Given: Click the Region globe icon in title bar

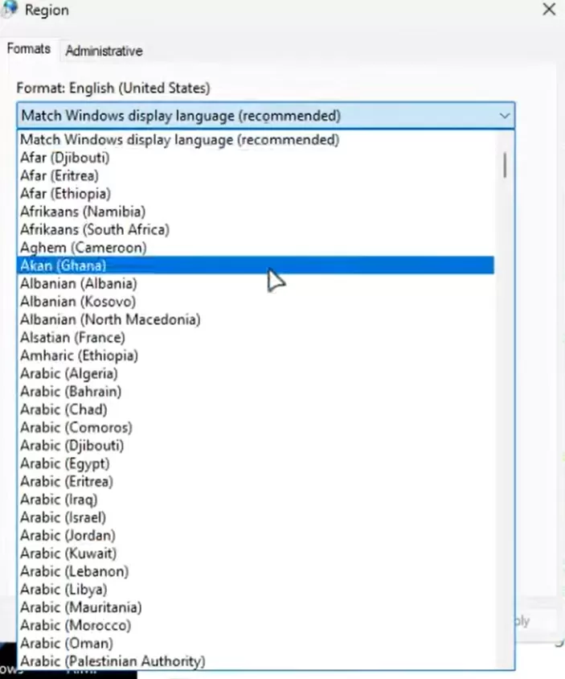Looking at the screenshot, I should click(x=10, y=9).
